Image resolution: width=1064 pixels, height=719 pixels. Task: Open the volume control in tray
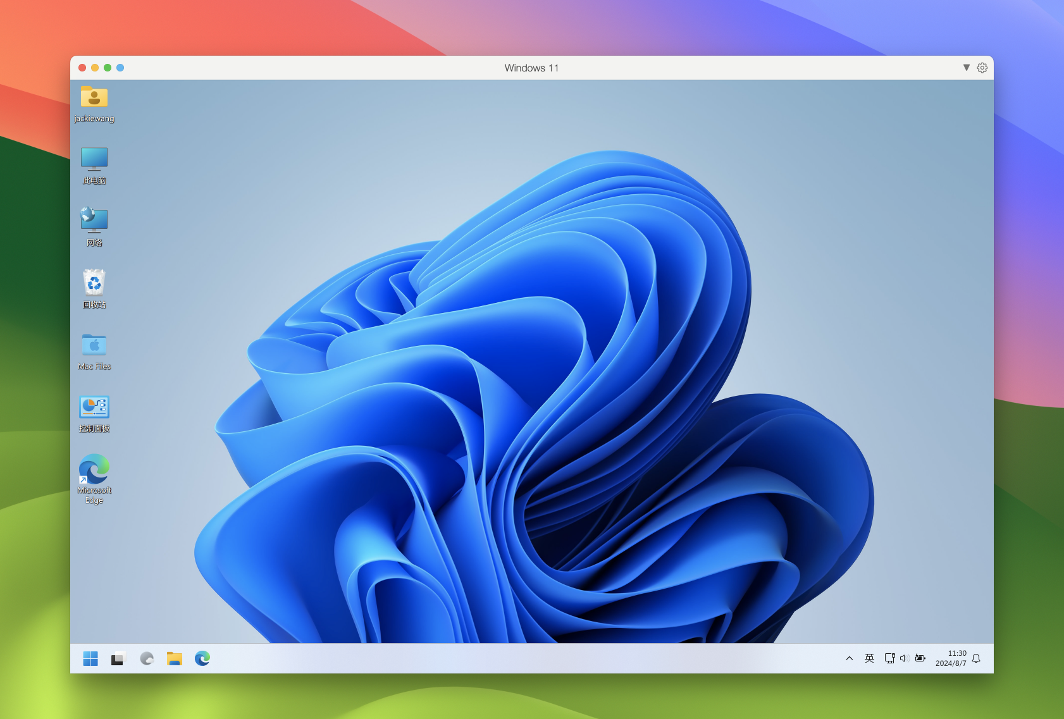coord(905,658)
